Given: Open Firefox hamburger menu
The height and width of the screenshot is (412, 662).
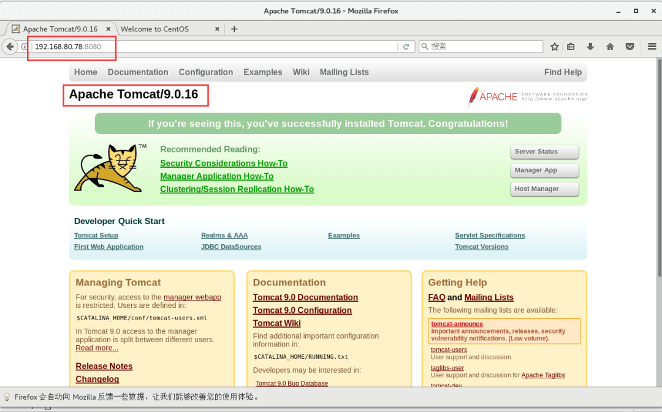Looking at the screenshot, I should click(x=652, y=47).
